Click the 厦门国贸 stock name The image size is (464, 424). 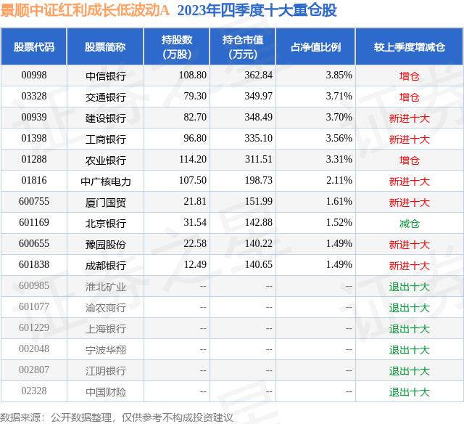point(106,203)
